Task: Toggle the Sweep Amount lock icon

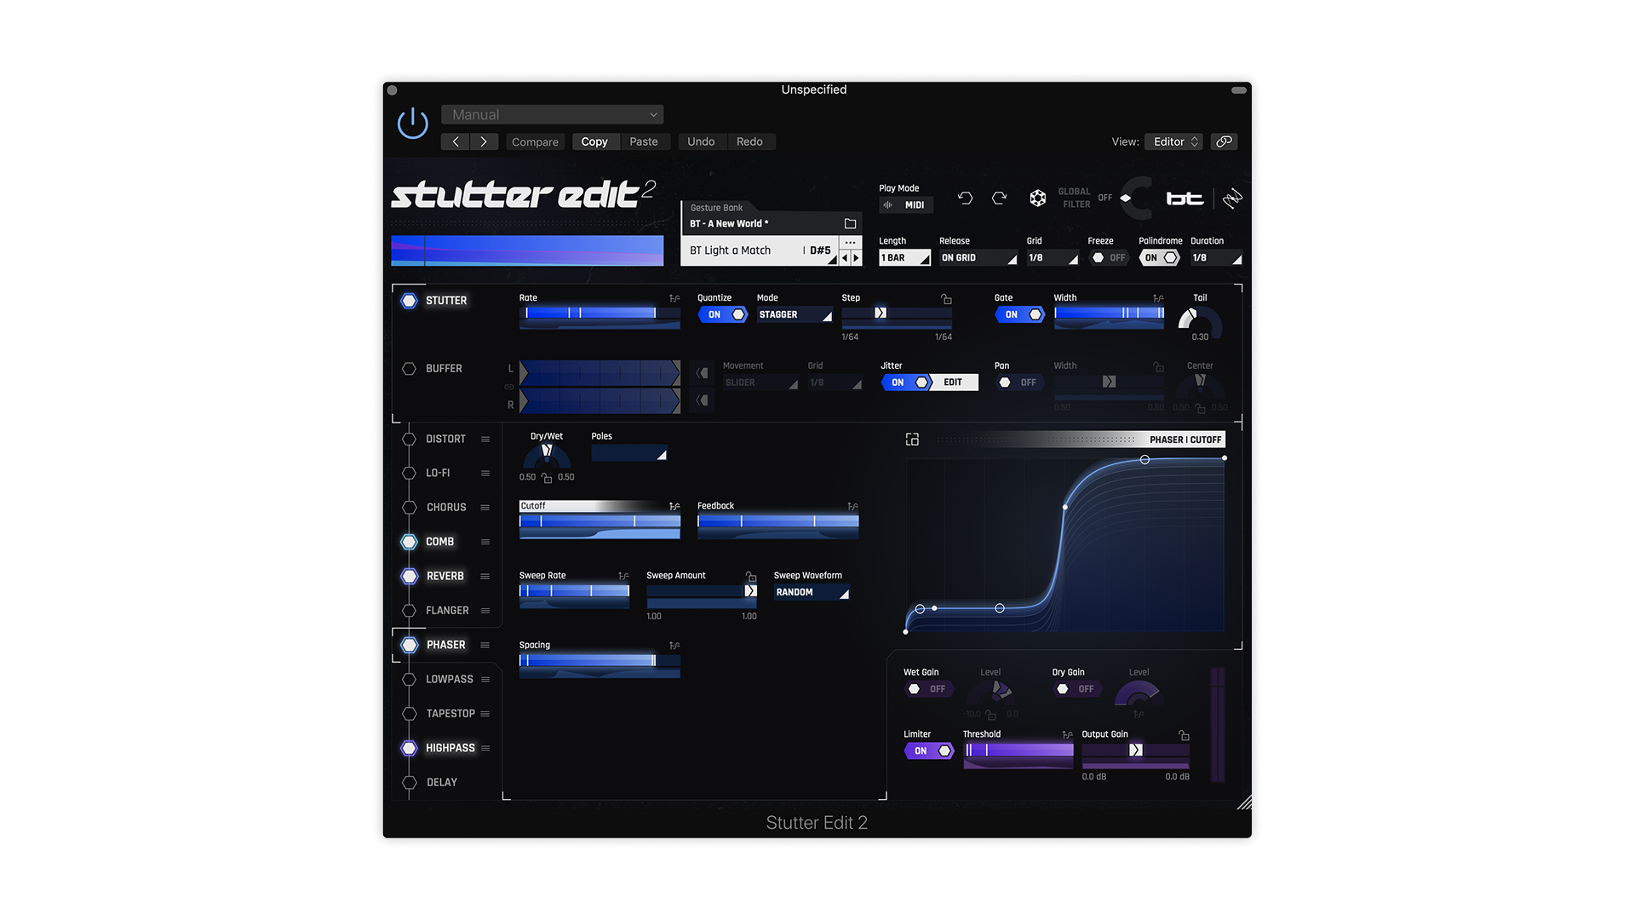Action: (751, 576)
